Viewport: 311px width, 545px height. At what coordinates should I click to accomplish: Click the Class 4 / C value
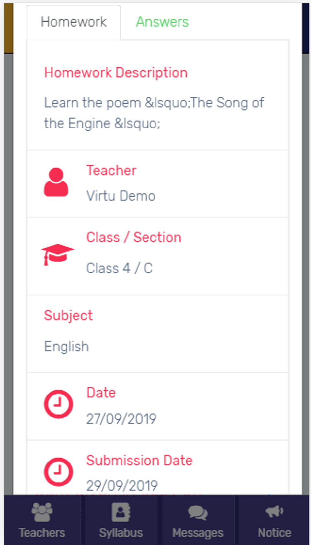[x=120, y=268]
